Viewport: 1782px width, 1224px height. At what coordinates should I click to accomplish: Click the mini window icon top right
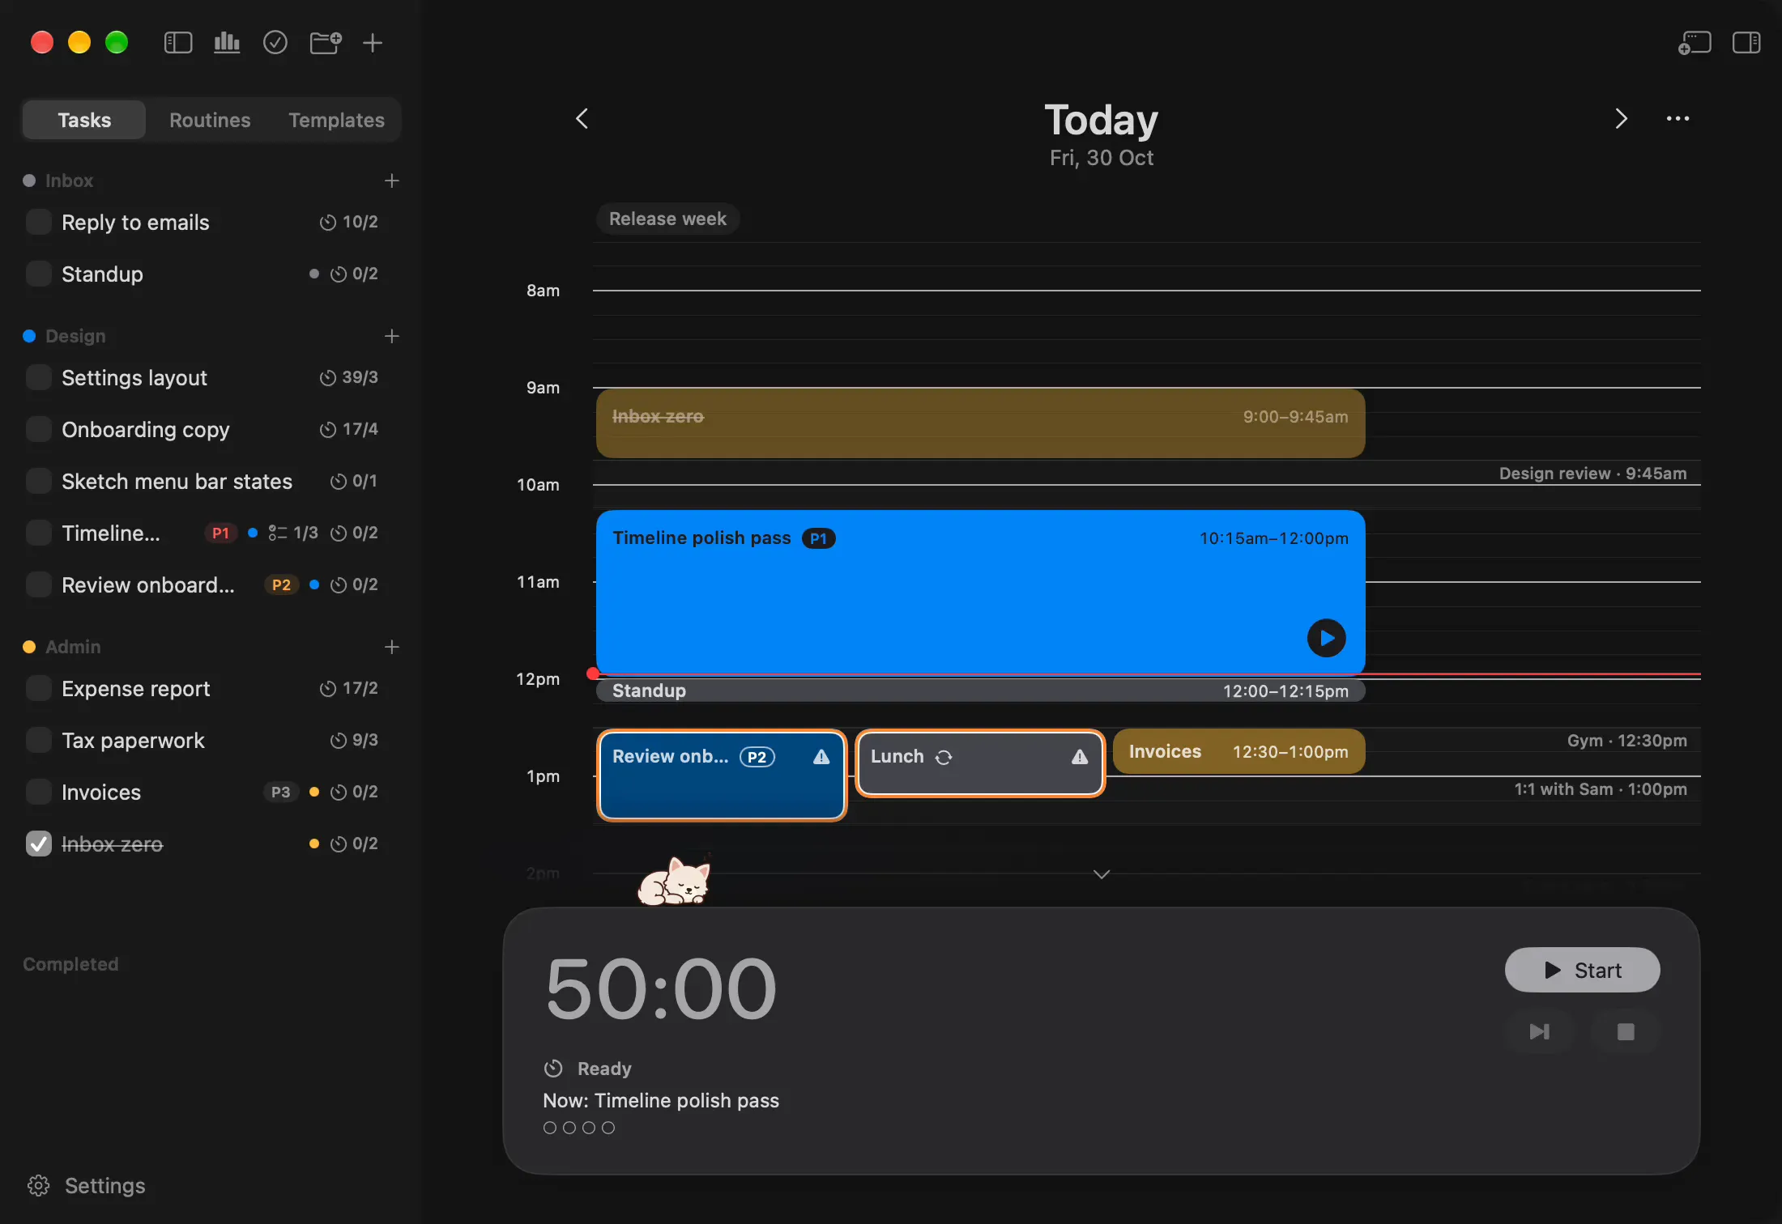(1694, 42)
